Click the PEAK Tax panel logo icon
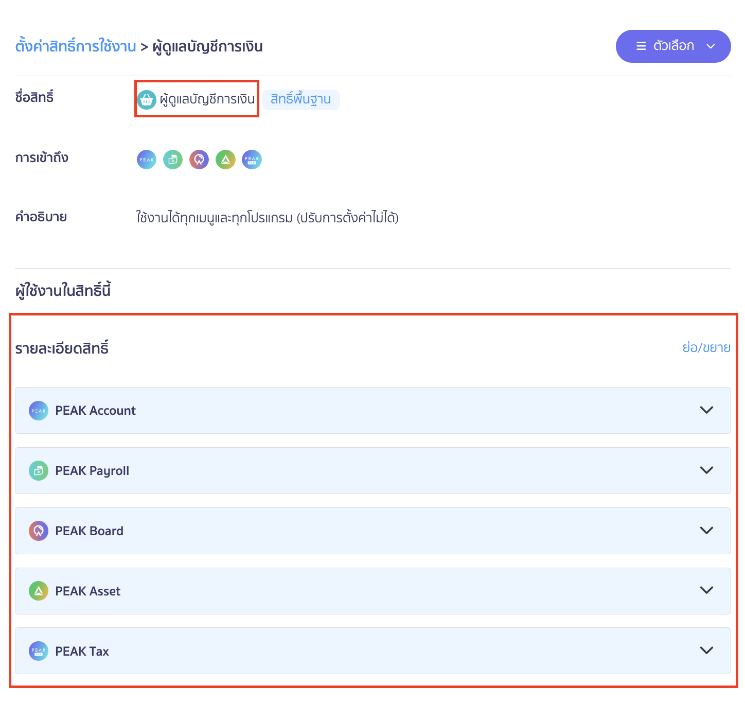The width and height of the screenshot is (745, 703). coord(39,651)
